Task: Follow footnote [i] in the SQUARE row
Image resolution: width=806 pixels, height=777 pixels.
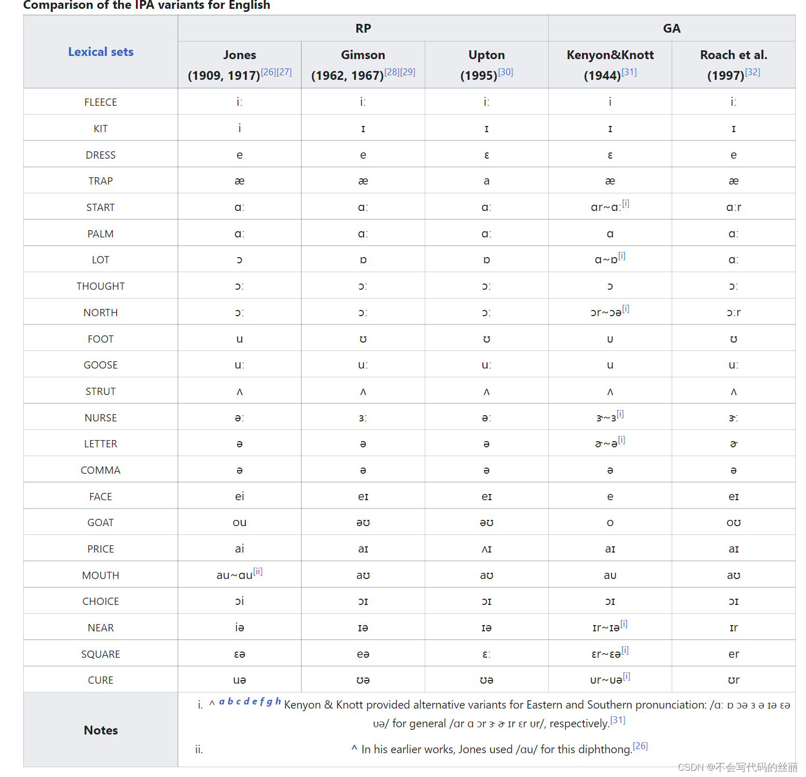Action: pyautogui.click(x=625, y=650)
